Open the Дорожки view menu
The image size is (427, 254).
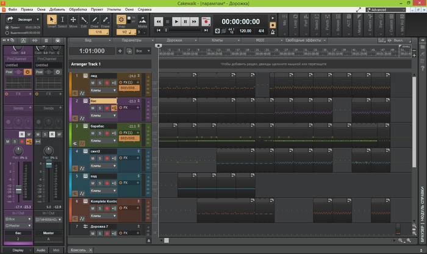click(x=176, y=40)
